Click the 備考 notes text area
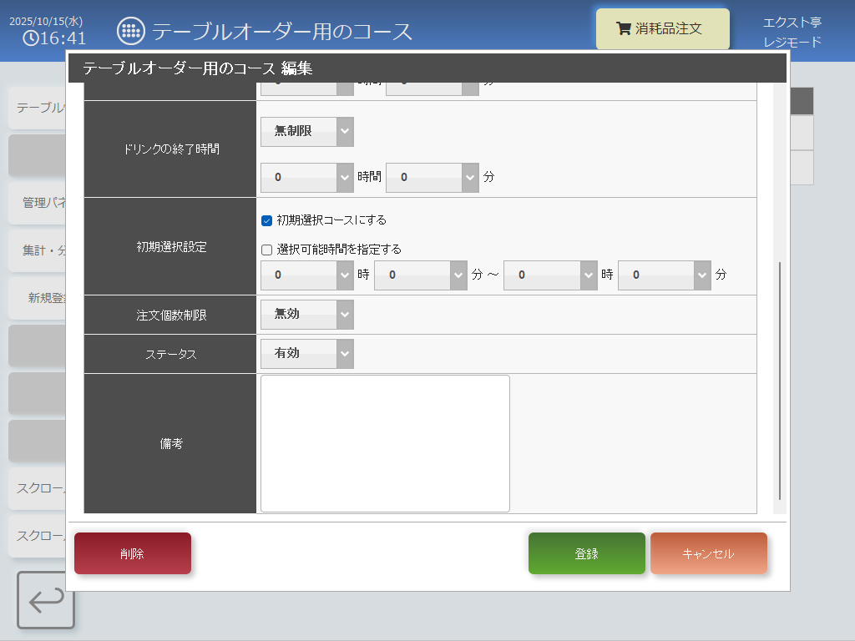855x641 pixels. [x=385, y=443]
